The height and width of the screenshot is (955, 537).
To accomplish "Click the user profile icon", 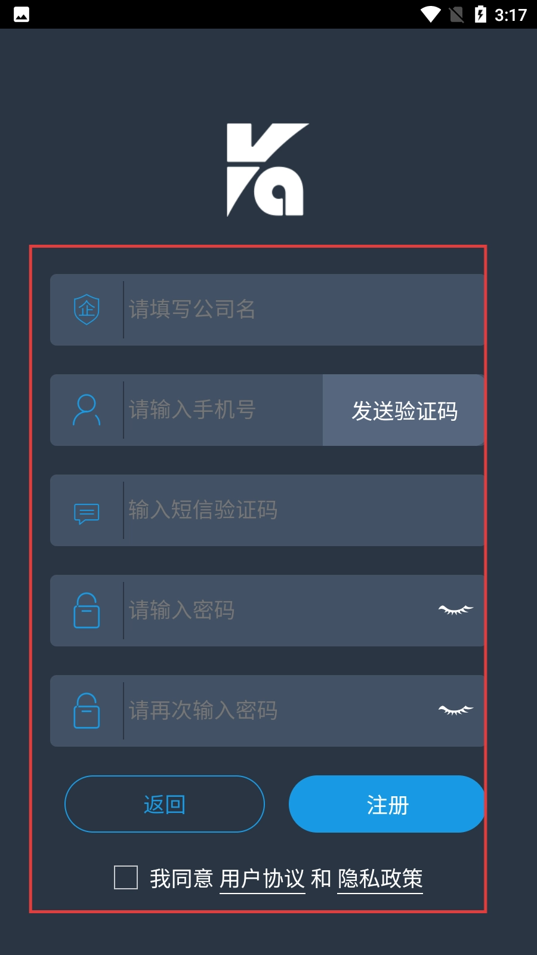I will [x=87, y=409].
